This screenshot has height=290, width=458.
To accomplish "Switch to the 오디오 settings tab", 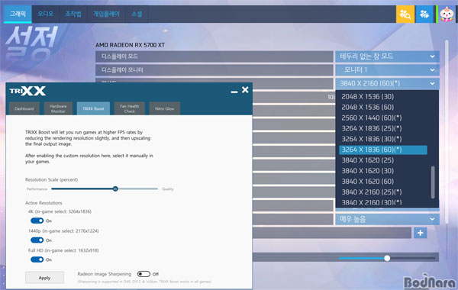I will 46,14.
